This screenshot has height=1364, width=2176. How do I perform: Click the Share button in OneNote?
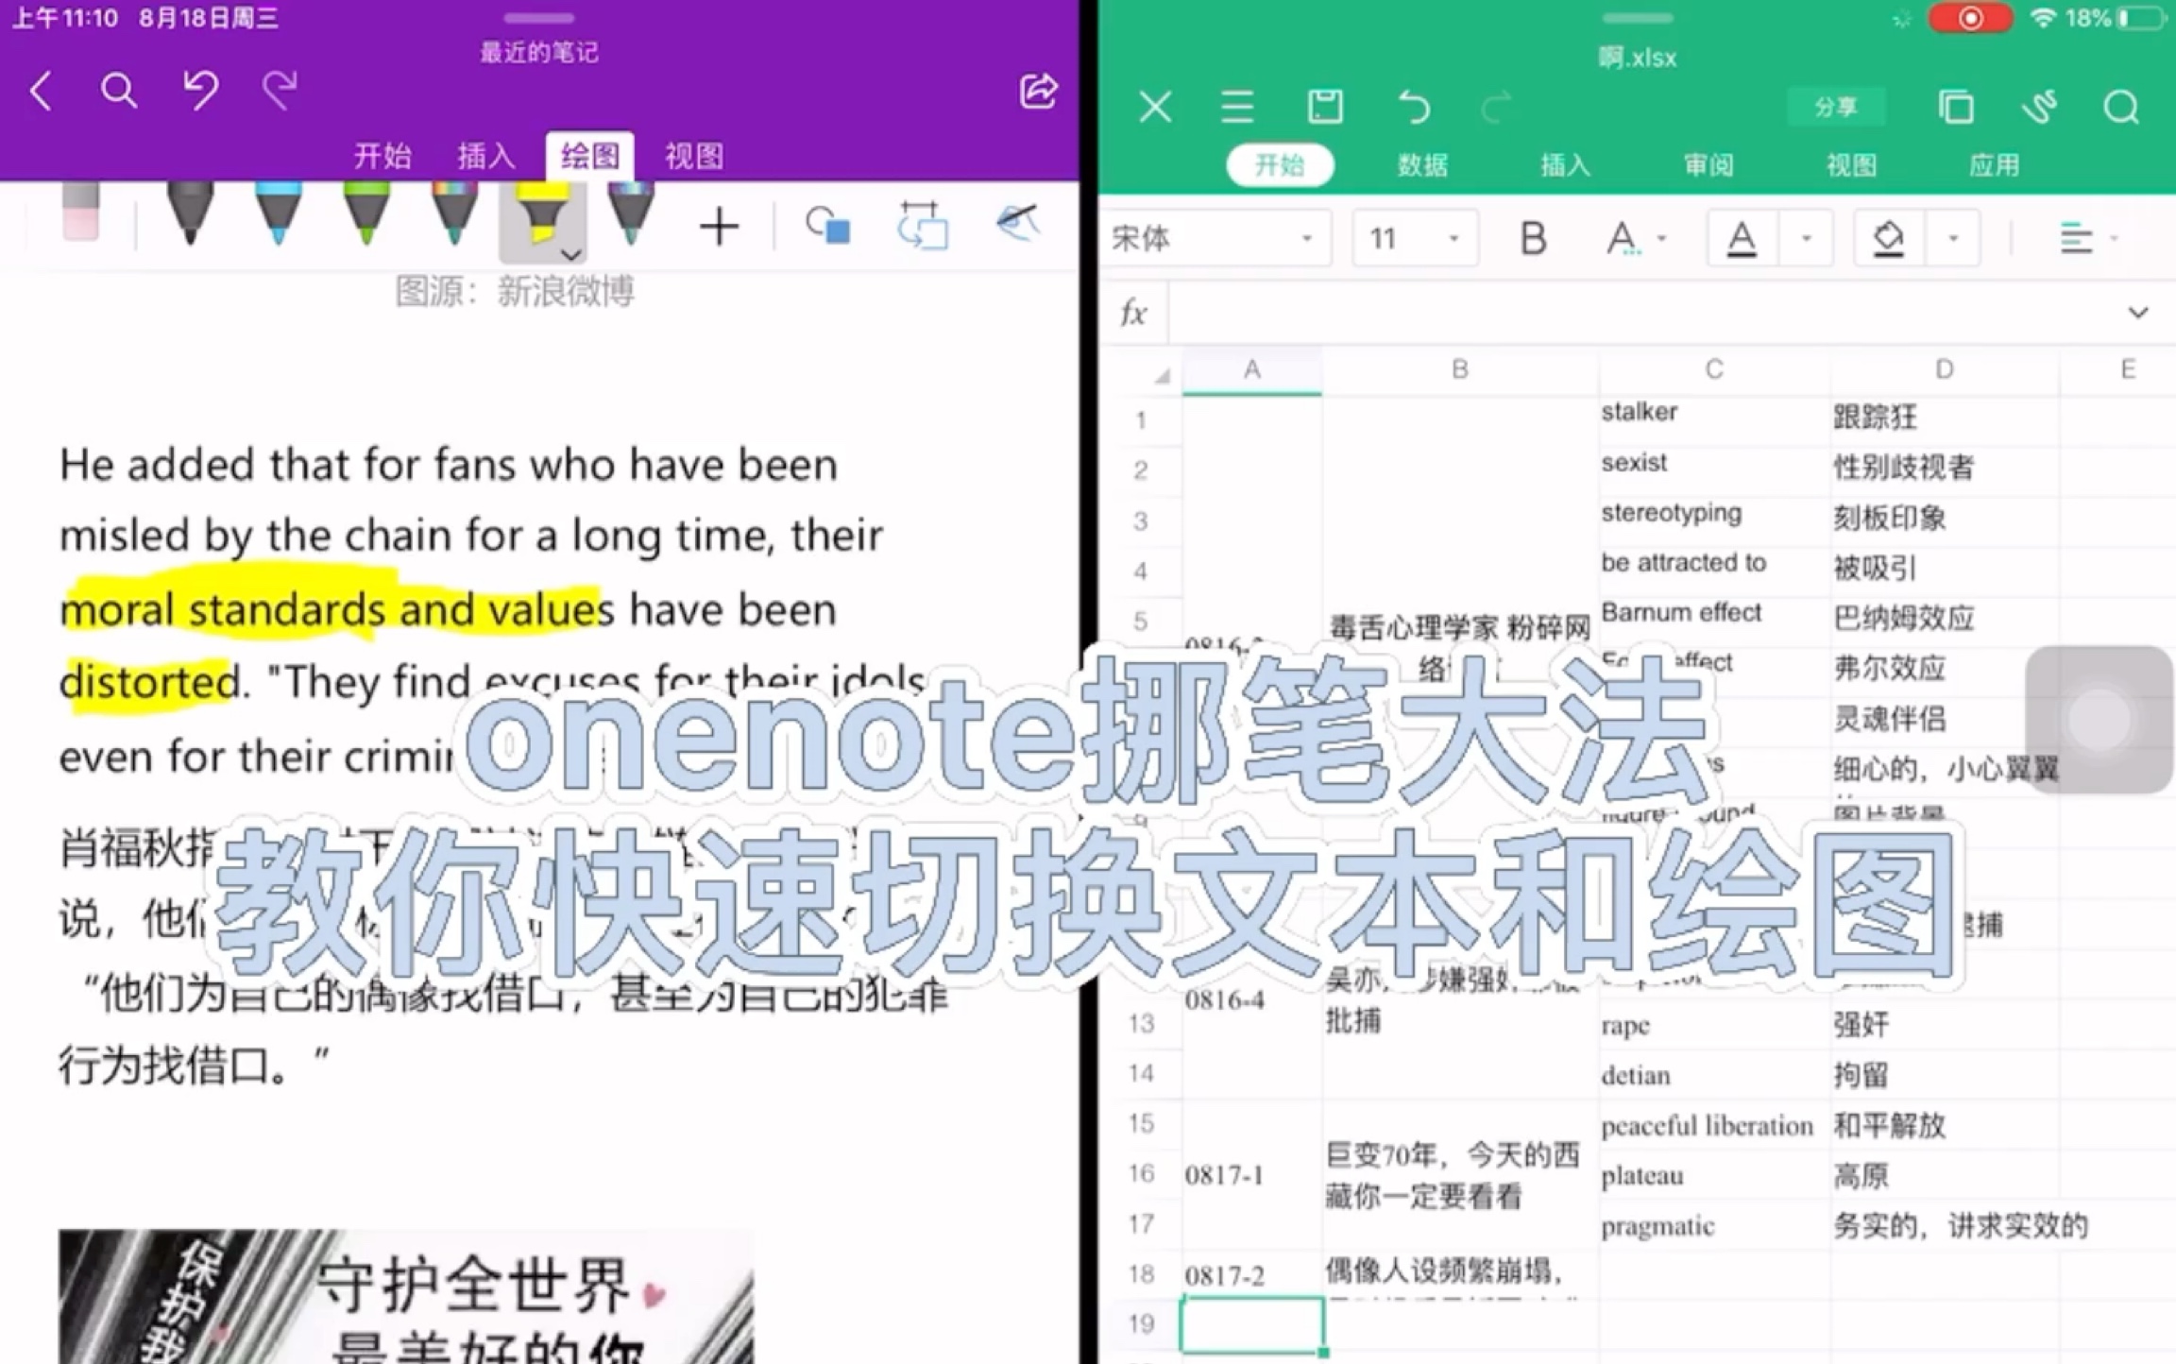click(1040, 88)
